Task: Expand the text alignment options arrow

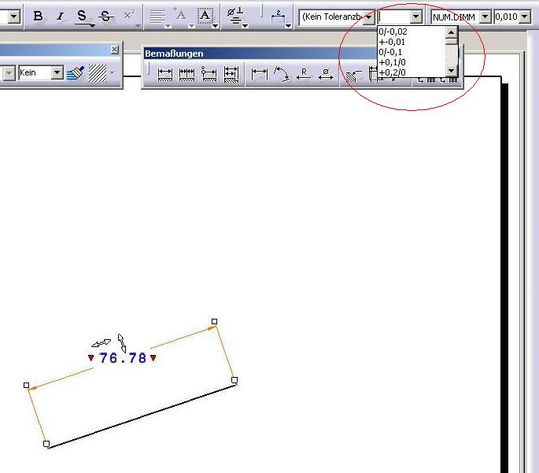Action: pos(168,26)
